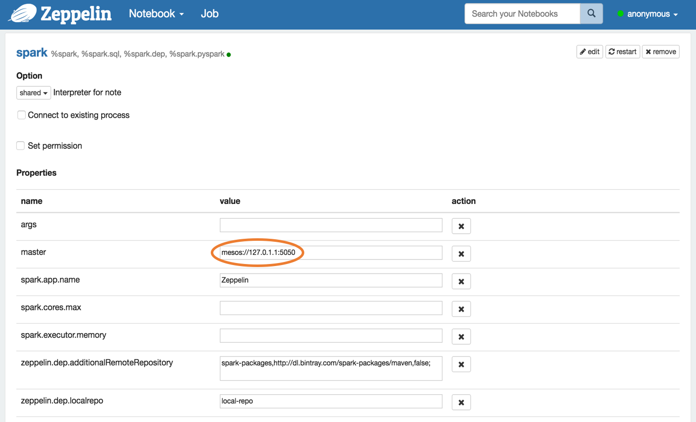Expand the Notebook dropdown menu

tap(156, 14)
